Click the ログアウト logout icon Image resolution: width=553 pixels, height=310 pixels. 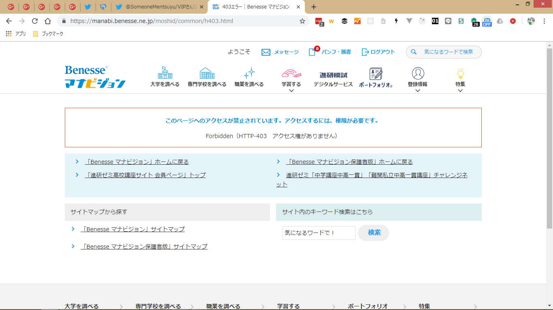point(365,52)
